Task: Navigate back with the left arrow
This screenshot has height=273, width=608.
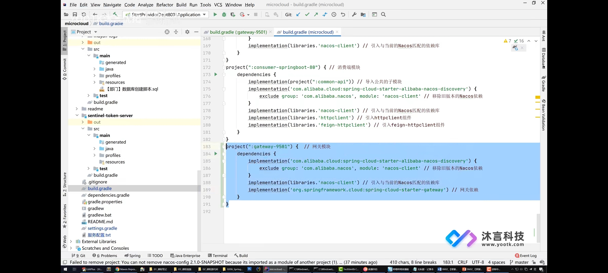Action: (x=95, y=15)
